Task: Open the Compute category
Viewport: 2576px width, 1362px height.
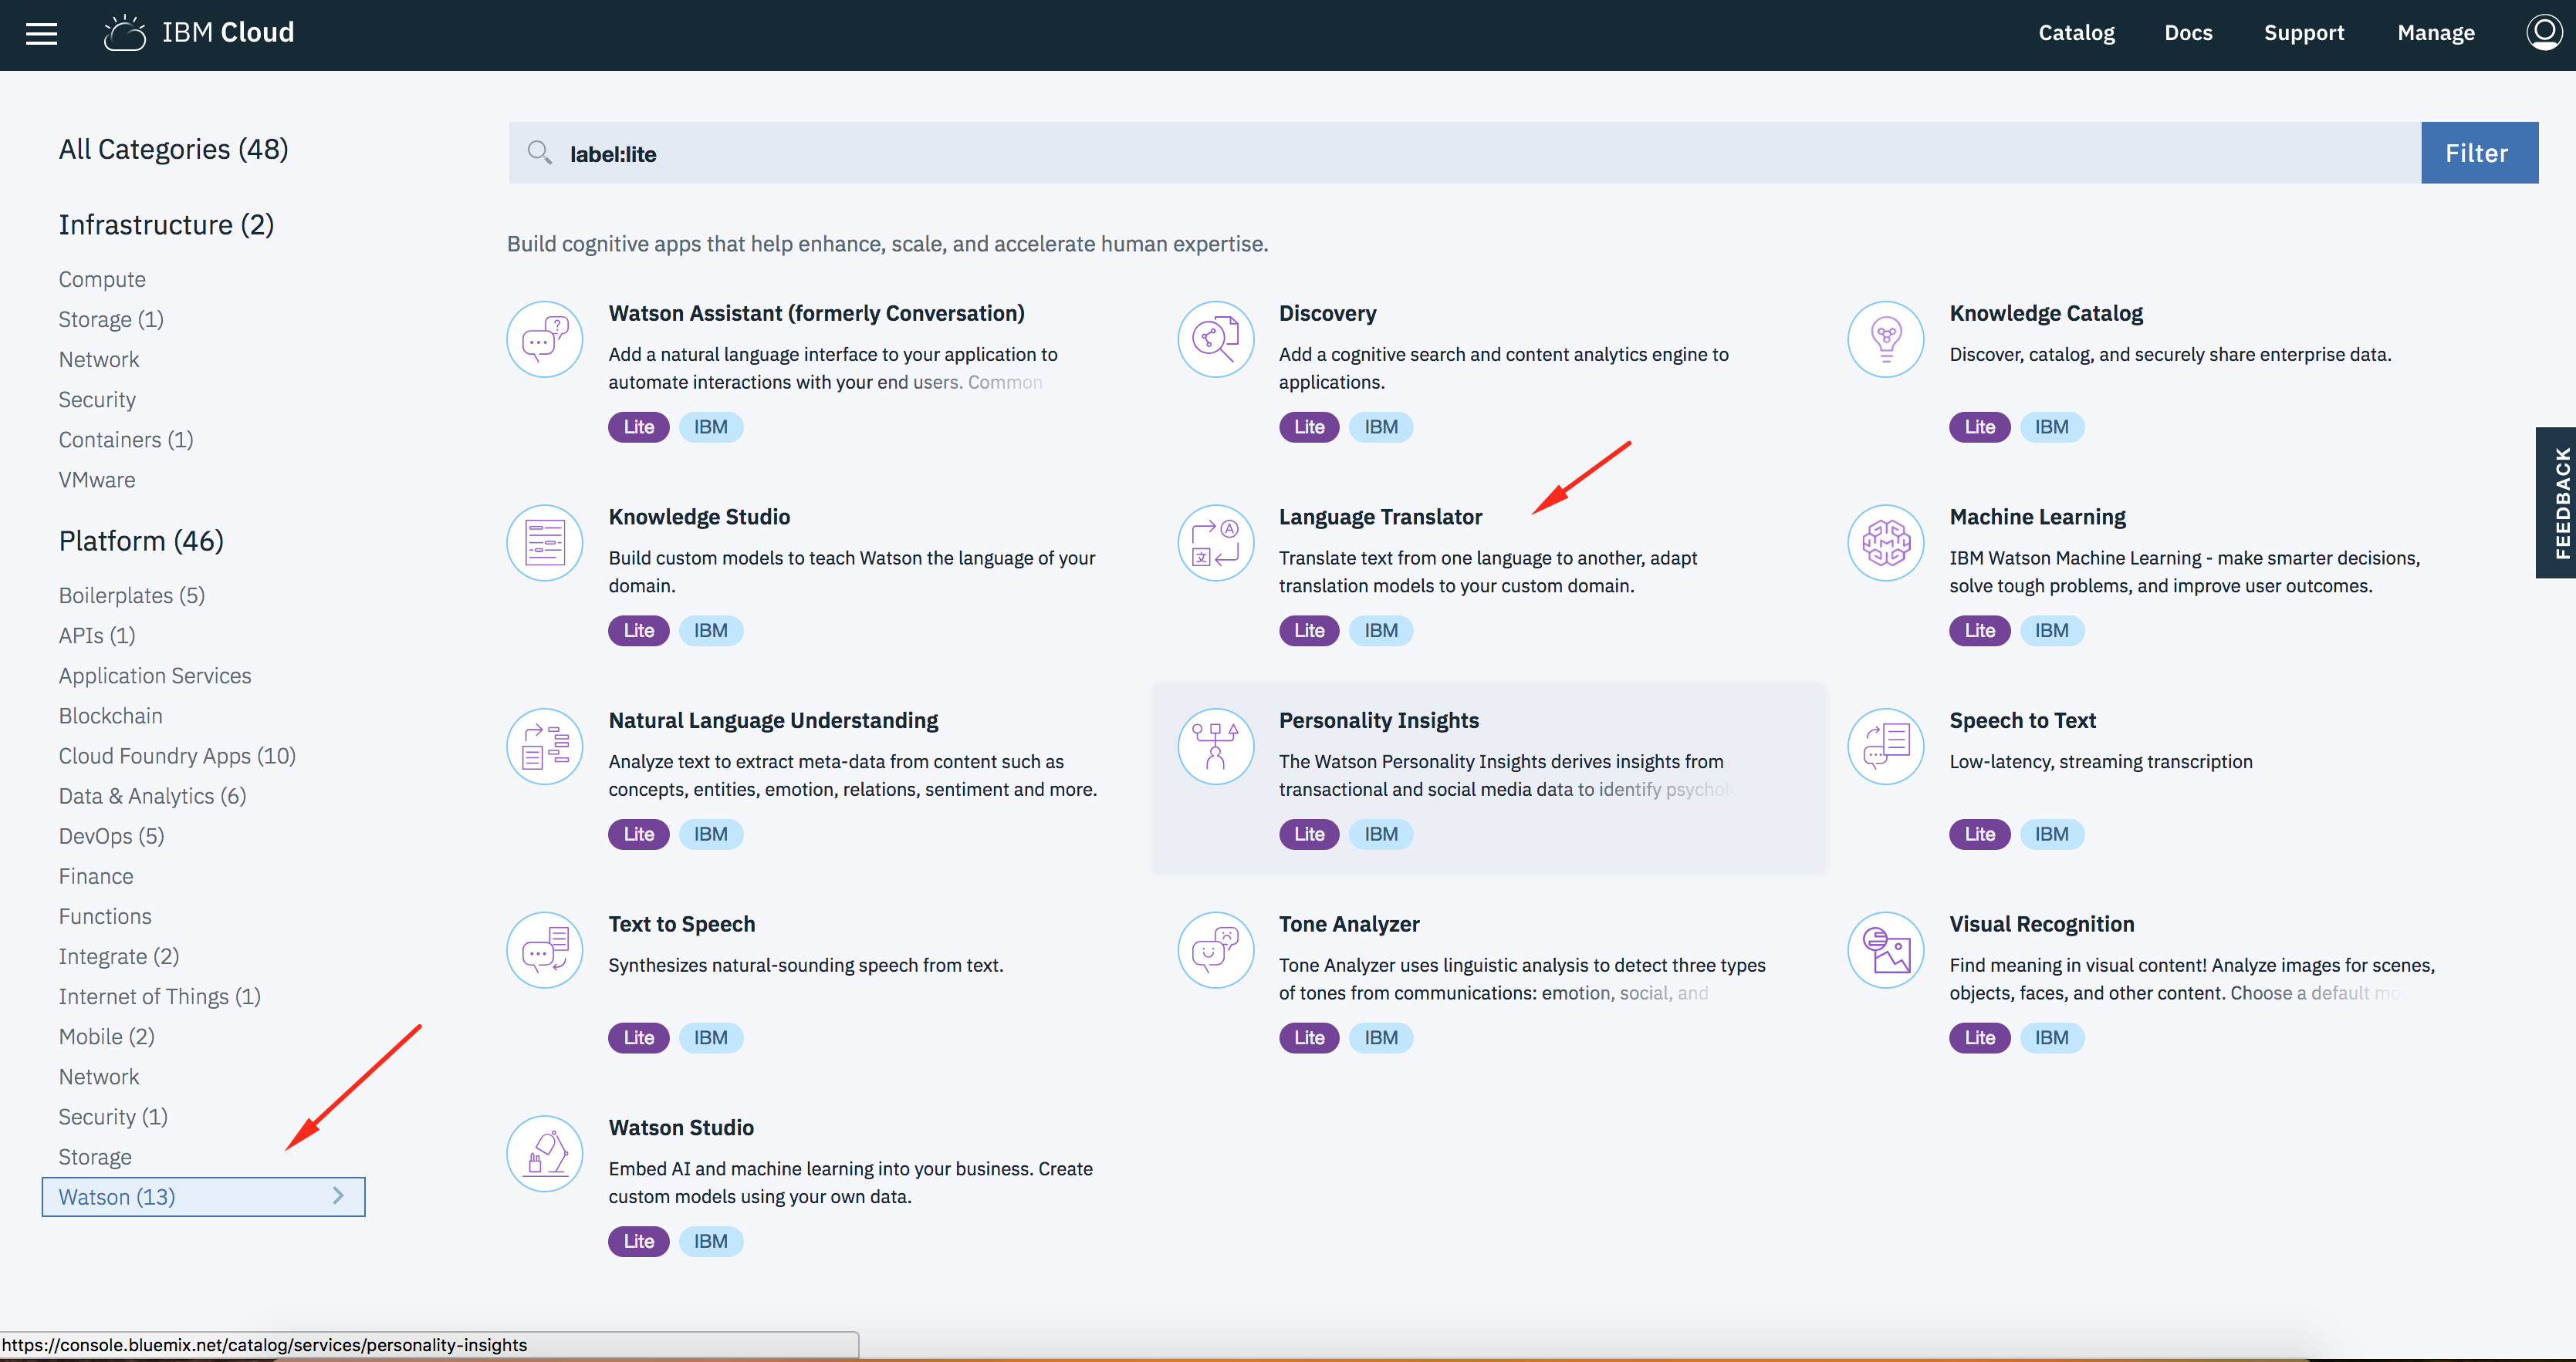Action: coord(102,280)
